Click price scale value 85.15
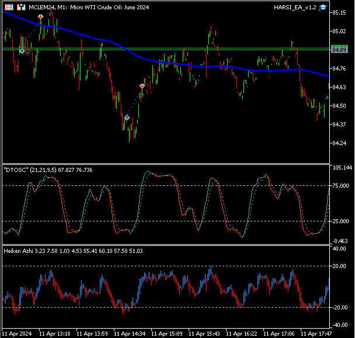Image resolution: width=355 pixels, height=338 pixels. click(x=339, y=13)
